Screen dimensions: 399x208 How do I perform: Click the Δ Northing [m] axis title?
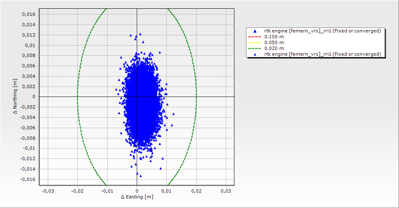pyautogui.click(x=15, y=97)
